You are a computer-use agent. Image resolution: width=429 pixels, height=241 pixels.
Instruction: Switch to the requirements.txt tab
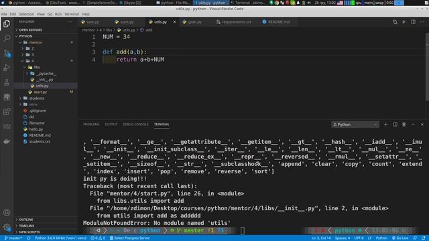pyautogui.click(x=237, y=22)
